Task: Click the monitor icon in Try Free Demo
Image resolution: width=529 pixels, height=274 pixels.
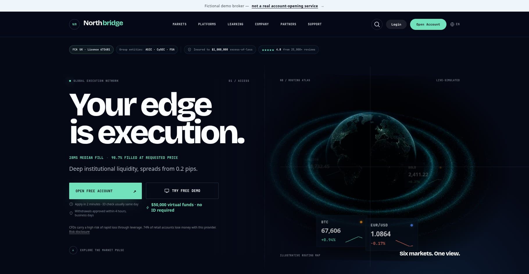Action: (167, 191)
